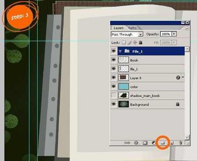Screen dimensions: 197x161
Task: Switch to the Paths tab
Action: [x=132, y=28]
